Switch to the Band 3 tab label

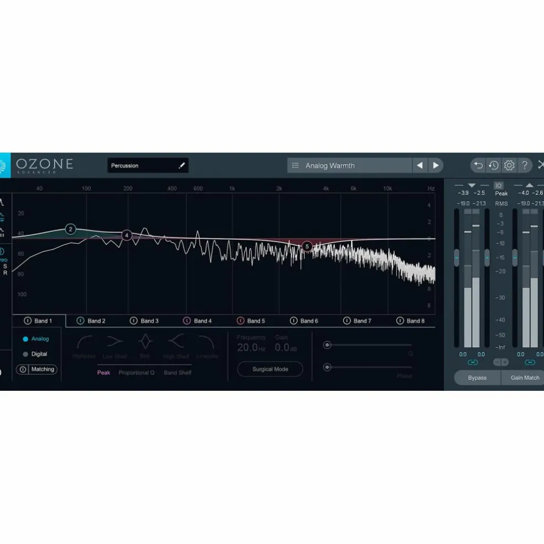[x=149, y=321]
